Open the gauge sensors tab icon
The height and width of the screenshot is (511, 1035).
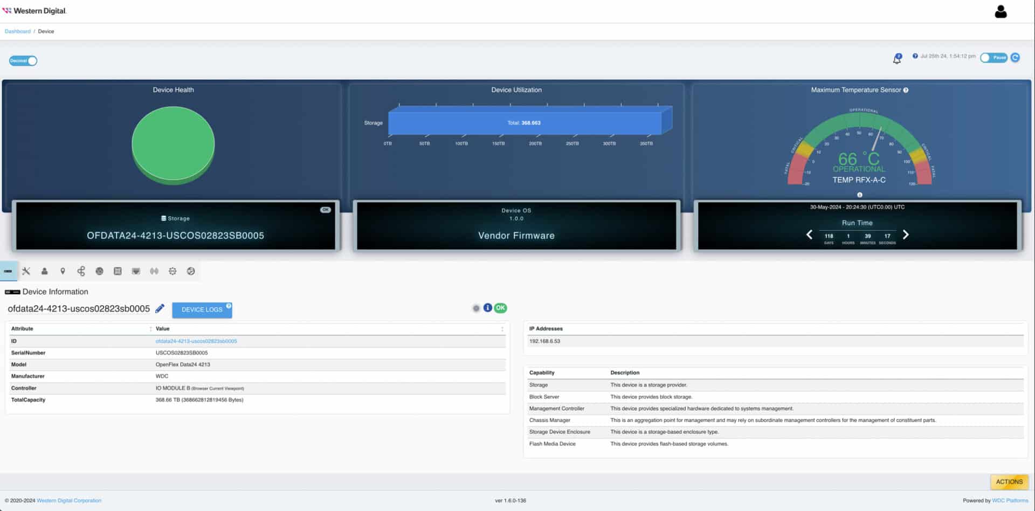click(99, 271)
